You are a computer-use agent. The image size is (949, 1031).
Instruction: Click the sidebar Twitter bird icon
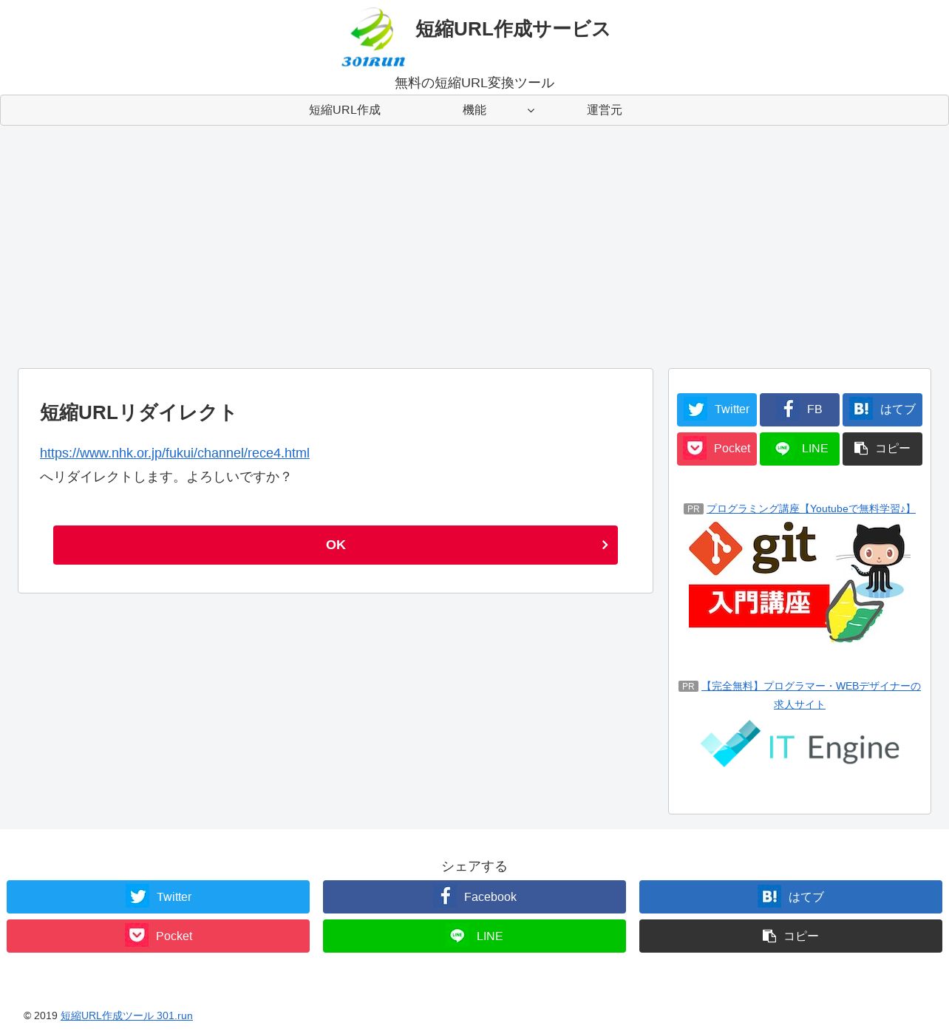(x=696, y=409)
